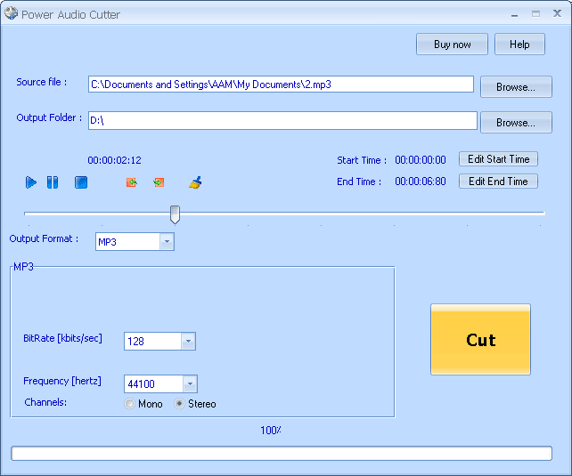Close the Power Audio Cutter window

point(557,14)
